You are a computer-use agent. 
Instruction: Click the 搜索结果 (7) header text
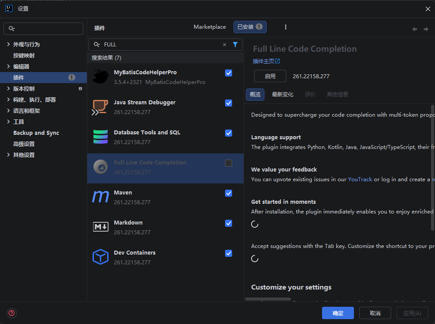tap(106, 58)
